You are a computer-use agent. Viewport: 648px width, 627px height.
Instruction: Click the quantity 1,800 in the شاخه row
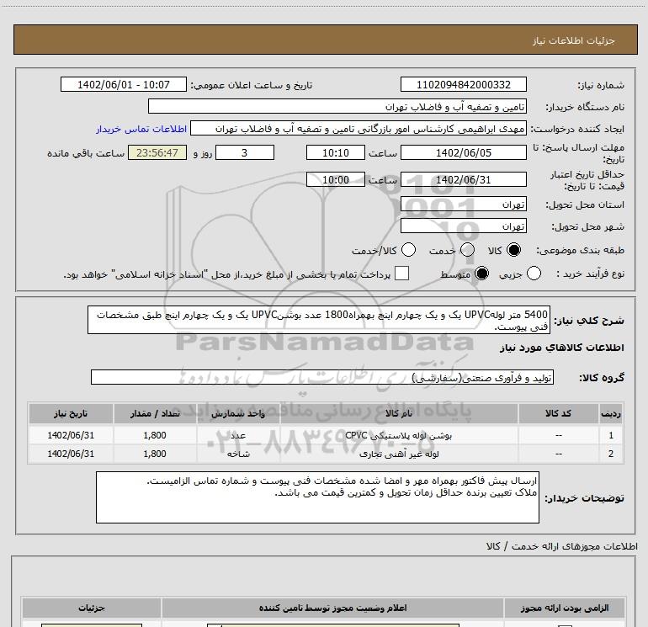(155, 454)
